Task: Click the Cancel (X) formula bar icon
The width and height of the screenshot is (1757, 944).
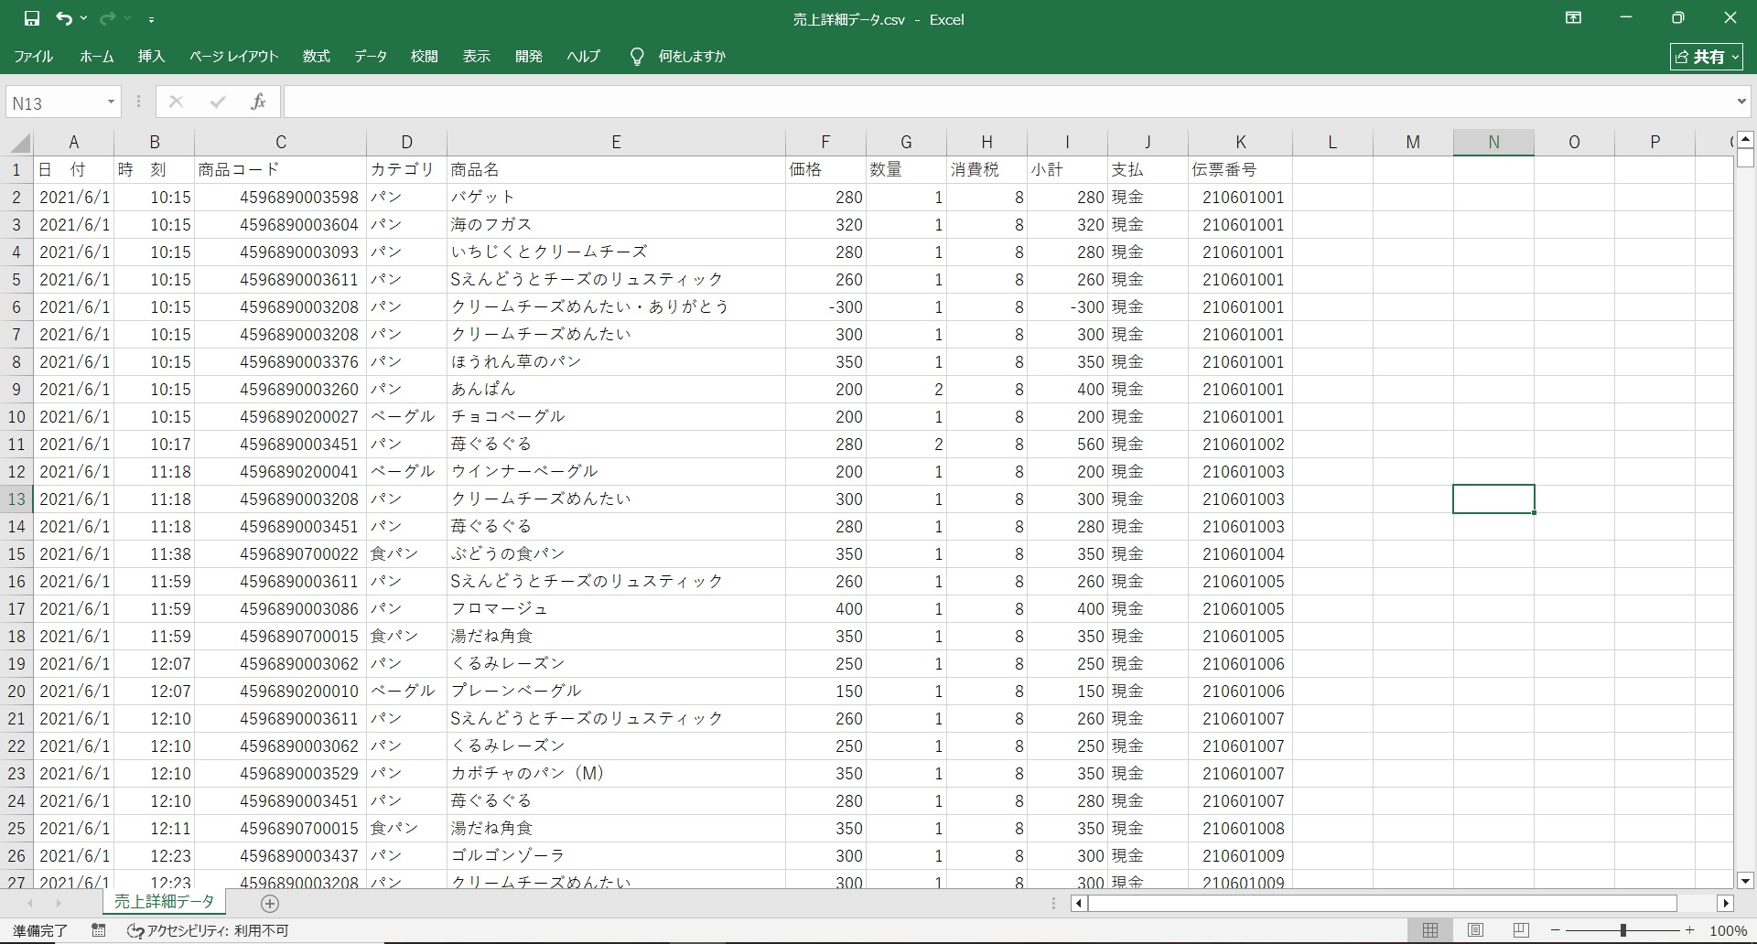Action: click(x=176, y=102)
